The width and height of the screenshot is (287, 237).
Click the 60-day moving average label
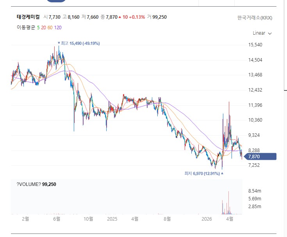click(x=50, y=28)
